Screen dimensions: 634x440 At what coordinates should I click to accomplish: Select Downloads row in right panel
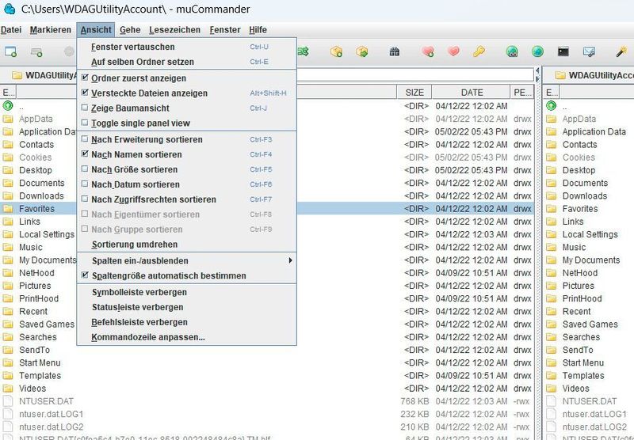[x=589, y=195]
